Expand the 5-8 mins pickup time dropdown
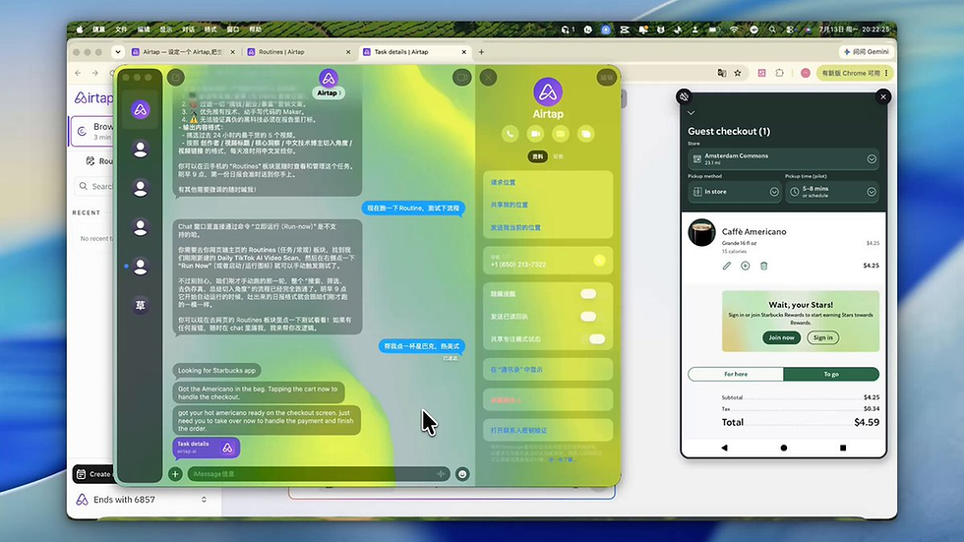Image resolution: width=964 pixels, height=542 pixels. point(872,192)
